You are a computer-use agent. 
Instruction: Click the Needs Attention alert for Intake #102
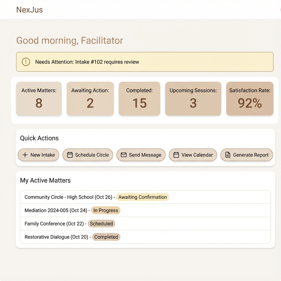click(x=145, y=62)
